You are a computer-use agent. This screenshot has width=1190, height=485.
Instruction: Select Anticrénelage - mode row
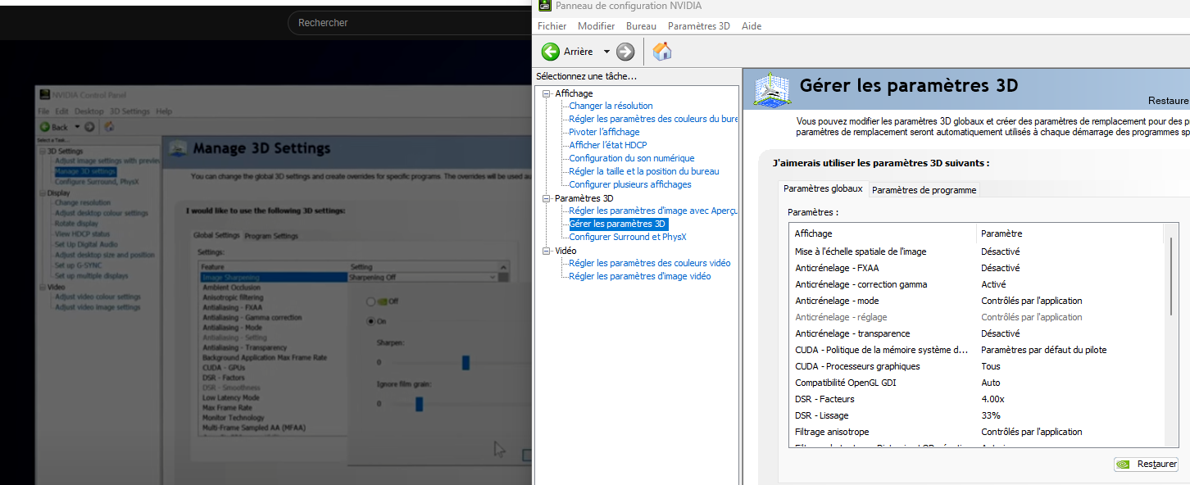(x=977, y=301)
